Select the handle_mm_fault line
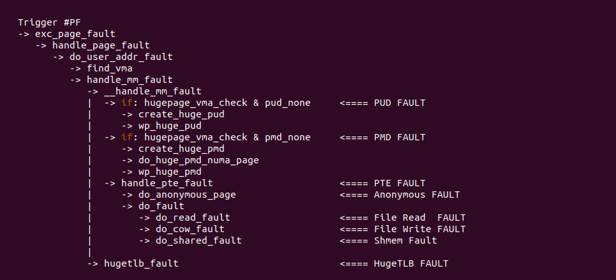The image size is (616, 280). point(130,80)
